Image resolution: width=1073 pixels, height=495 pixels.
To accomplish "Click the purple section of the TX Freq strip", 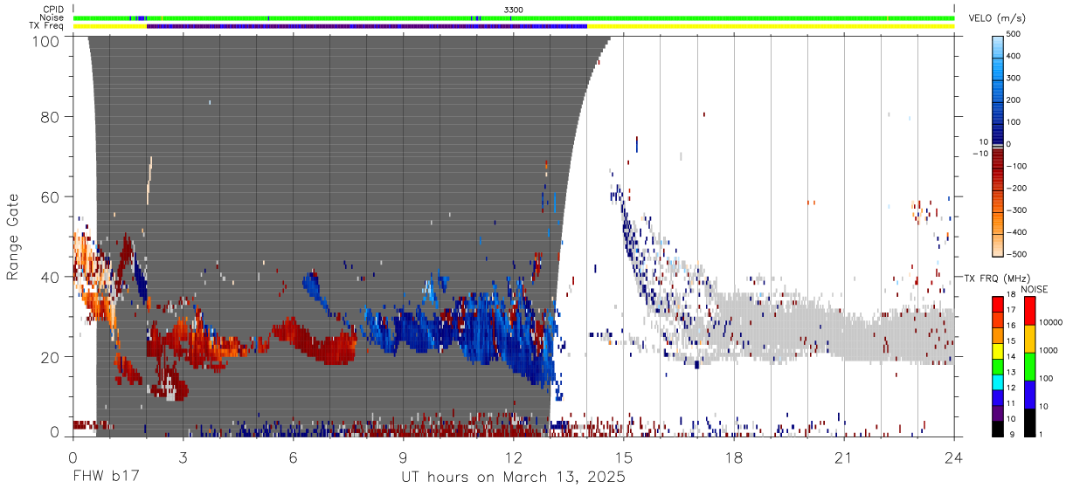I will click(367, 26).
